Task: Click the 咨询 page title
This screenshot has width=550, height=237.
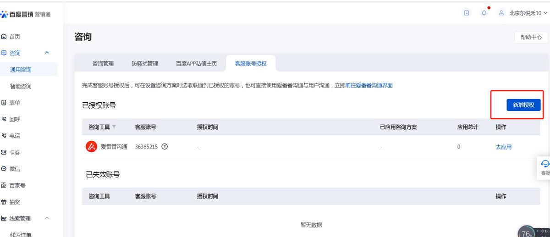Action: coord(83,37)
